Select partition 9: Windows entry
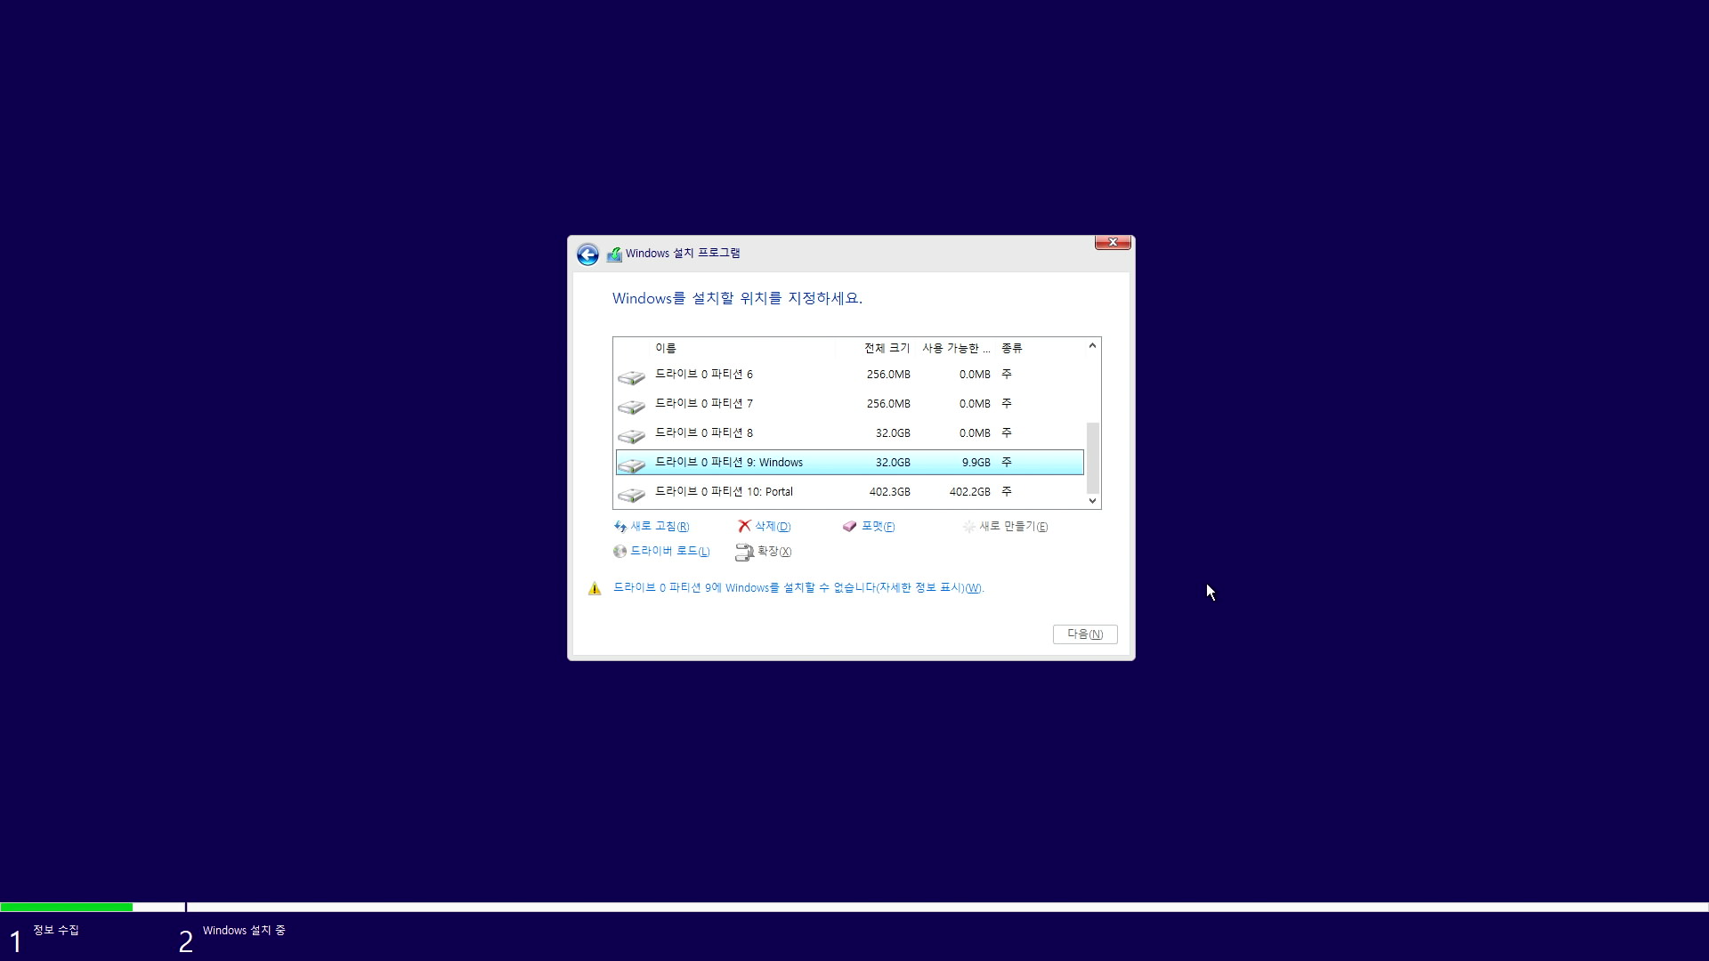 [x=728, y=463]
